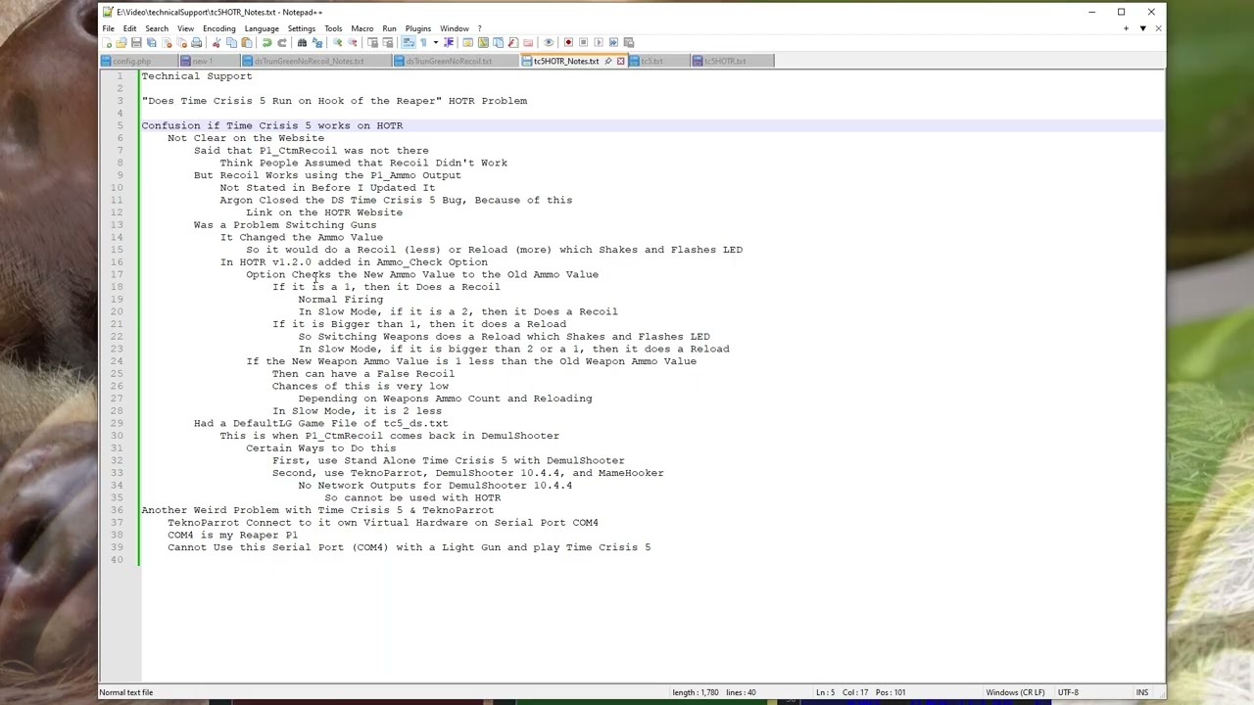Open the Macro menu

[362, 28]
